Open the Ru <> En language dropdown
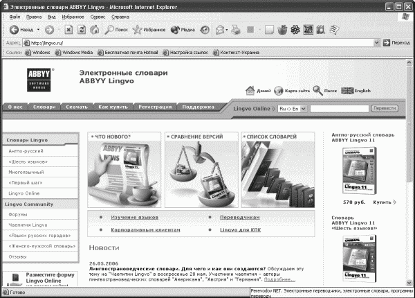415x298 pixels. point(292,109)
